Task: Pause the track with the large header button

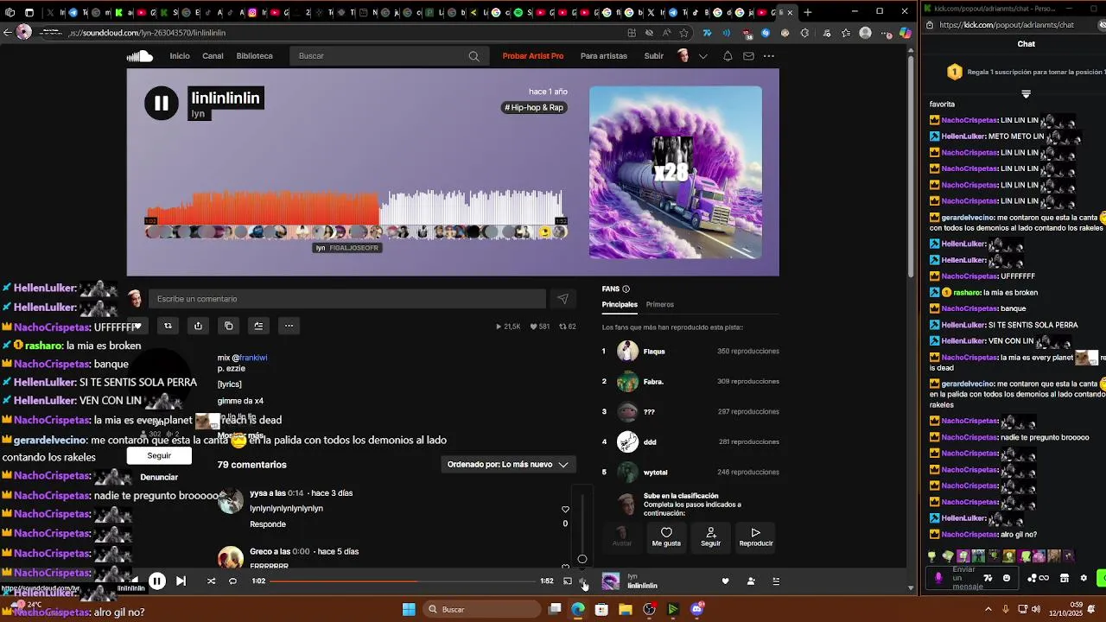Action: click(x=162, y=104)
